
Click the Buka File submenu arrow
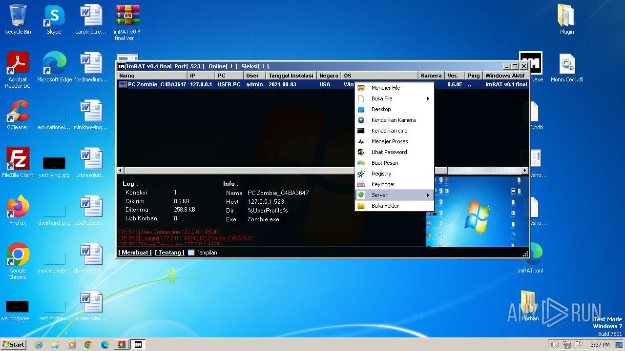coord(428,98)
